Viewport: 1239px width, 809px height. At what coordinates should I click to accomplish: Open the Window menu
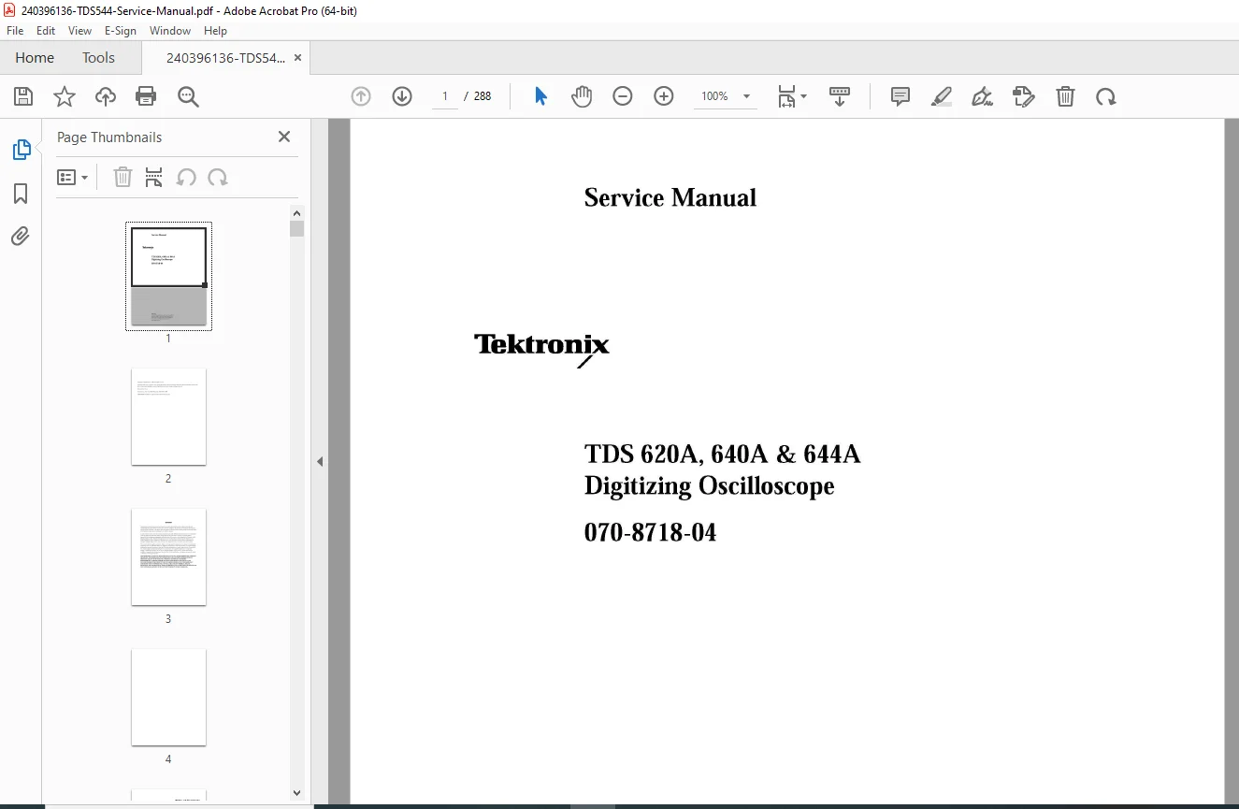170,31
